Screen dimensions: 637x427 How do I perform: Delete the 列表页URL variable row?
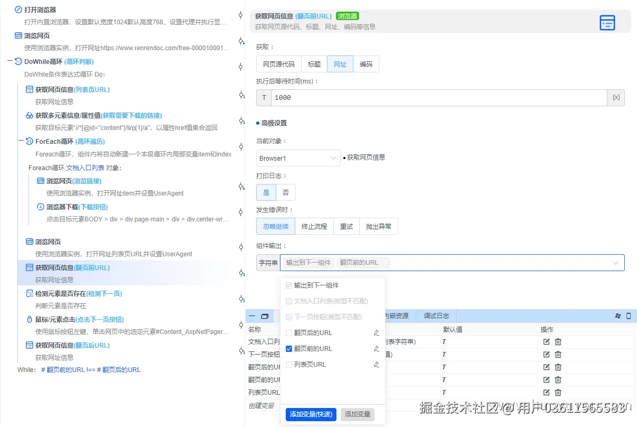point(558,393)
